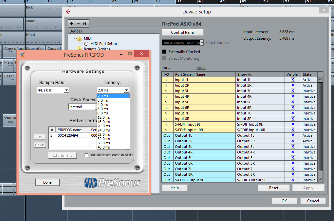The height and width of the screenshot is (221, 334).
Task: Click the FIREPOD name column header
Action: pos(72,130)
